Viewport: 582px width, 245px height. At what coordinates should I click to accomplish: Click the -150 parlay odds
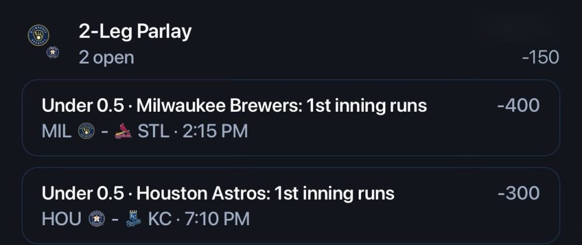coord(540,58)
